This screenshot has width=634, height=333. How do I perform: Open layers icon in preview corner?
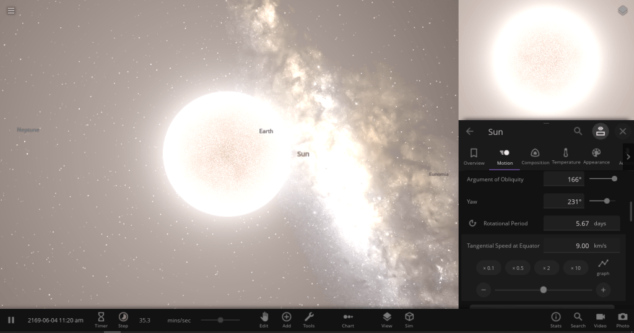coord(622,11)
